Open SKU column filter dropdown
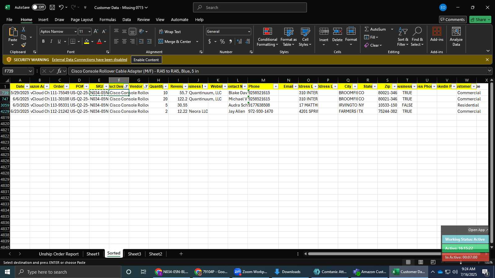 106,86
